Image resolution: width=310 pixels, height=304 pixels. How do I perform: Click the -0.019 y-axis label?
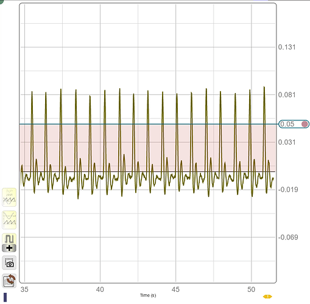click(288, 190)
